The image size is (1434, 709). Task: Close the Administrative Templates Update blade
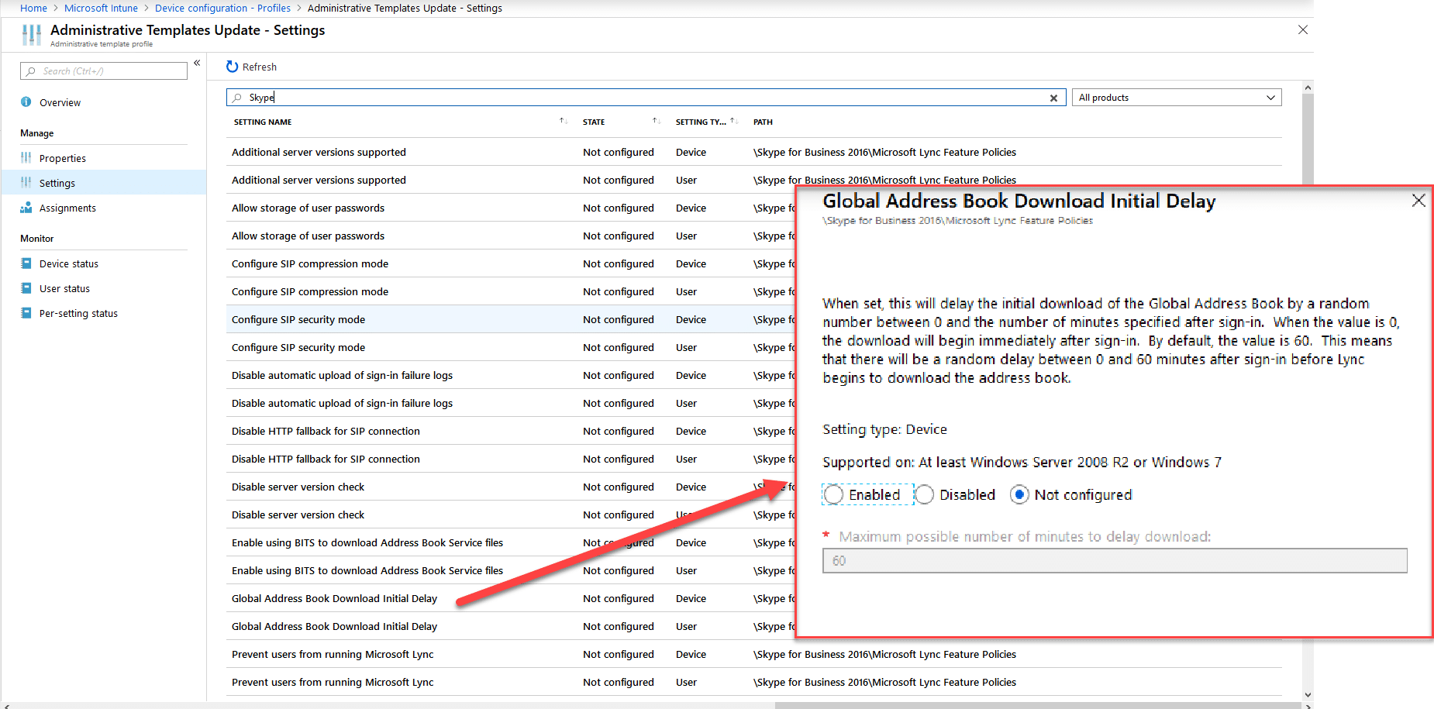1303,29
